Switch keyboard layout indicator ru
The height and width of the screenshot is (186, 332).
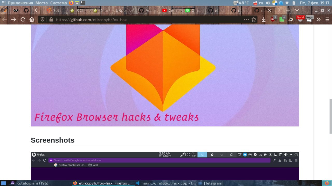[261, 3]
